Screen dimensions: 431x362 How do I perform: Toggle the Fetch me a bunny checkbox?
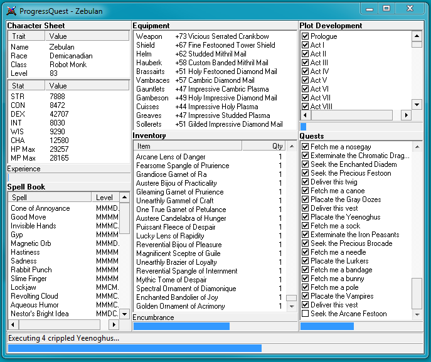click(305, 278)
